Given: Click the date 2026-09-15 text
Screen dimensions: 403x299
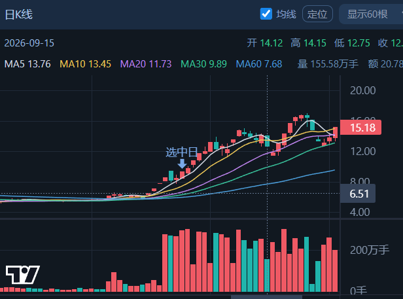Looking at the screenshot, I should tap(29, 43).
